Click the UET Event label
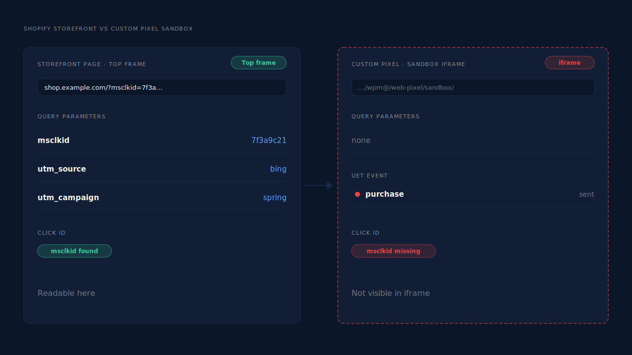This screenshot has width=632, height=355. (x=370, y=176)
